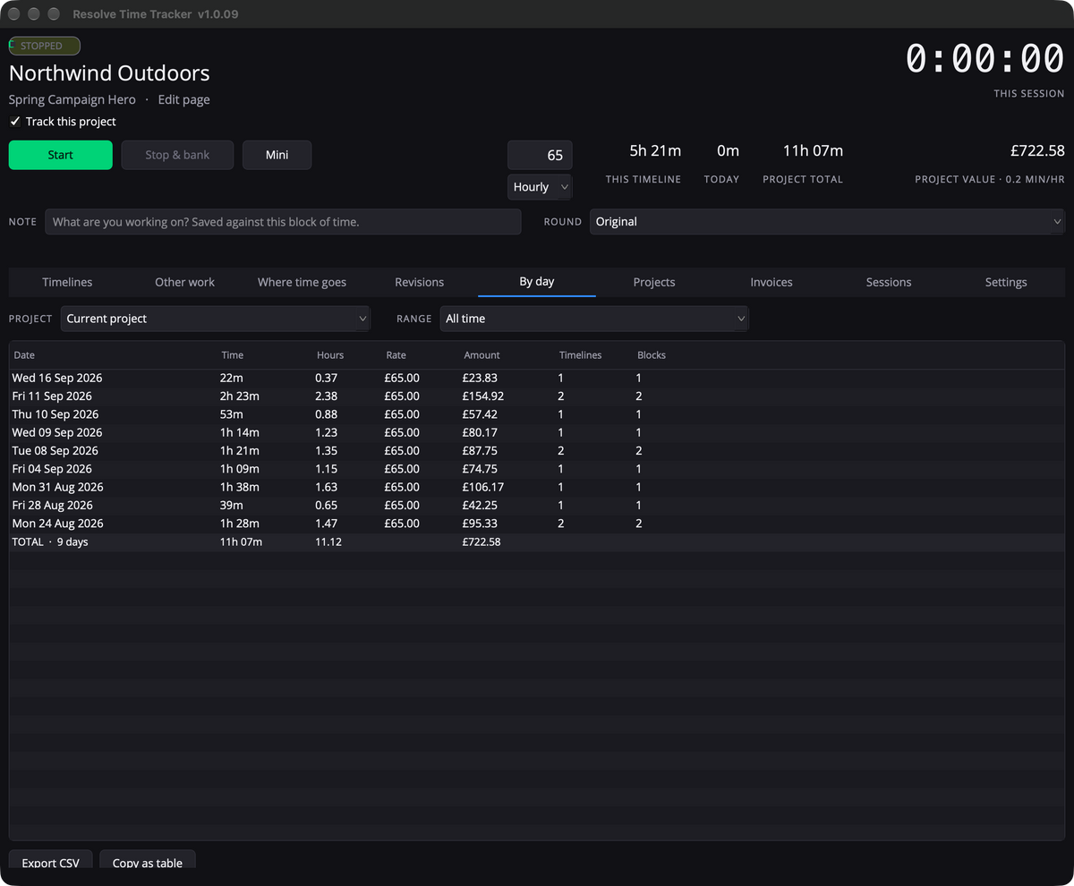Click the £106.17 amount cell

pos(483,488)
